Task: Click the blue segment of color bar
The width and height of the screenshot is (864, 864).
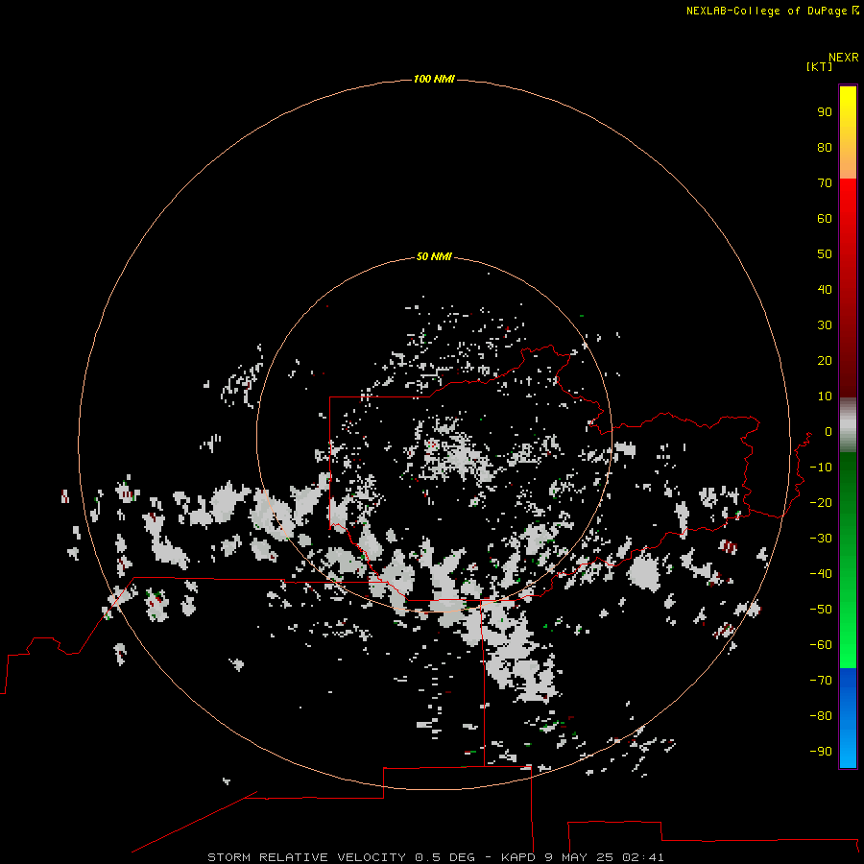Action: [848, 716]
